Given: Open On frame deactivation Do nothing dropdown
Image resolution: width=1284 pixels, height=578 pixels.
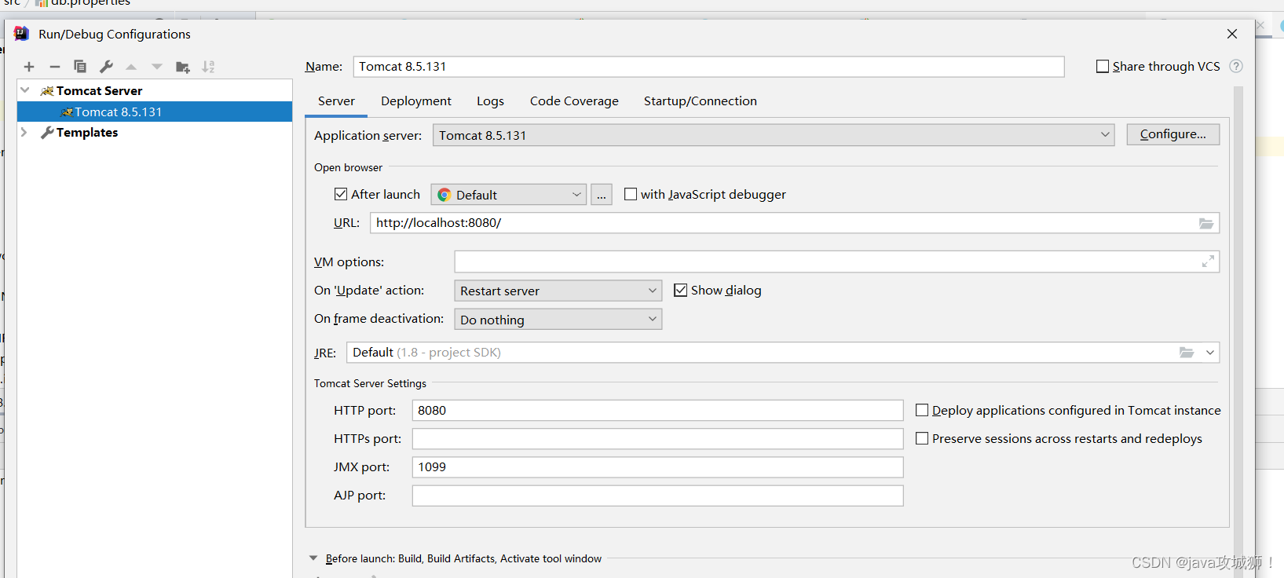Looking at the screenshot, I should 558,319.
